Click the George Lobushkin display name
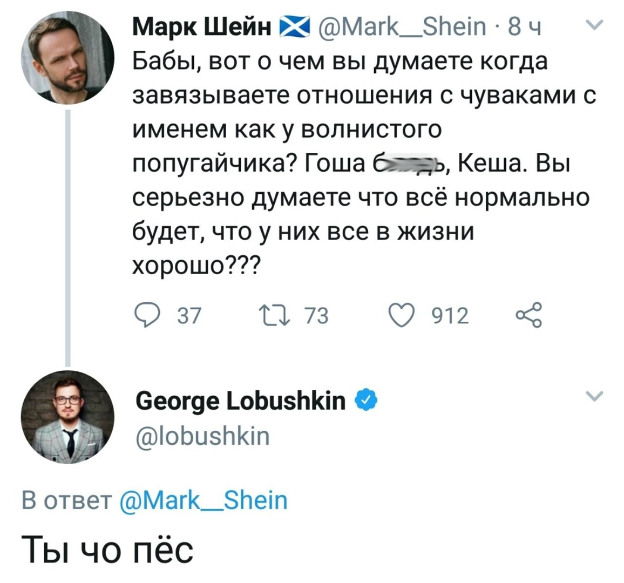This screenshot has width=624, height=583. (x=241, y=401)
